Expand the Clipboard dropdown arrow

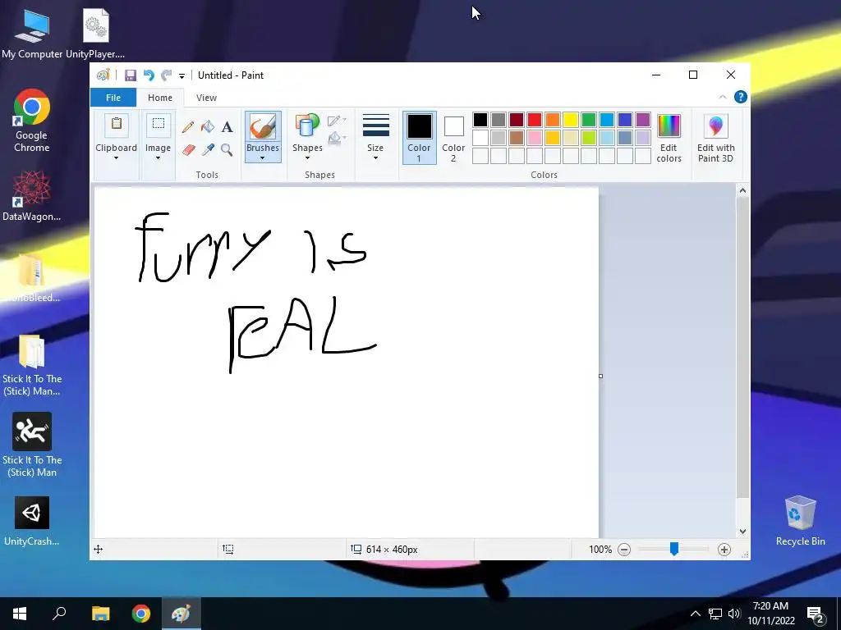tap(116, 158)
